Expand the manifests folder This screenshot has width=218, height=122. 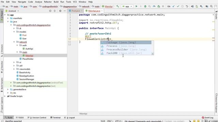(8, 18)
